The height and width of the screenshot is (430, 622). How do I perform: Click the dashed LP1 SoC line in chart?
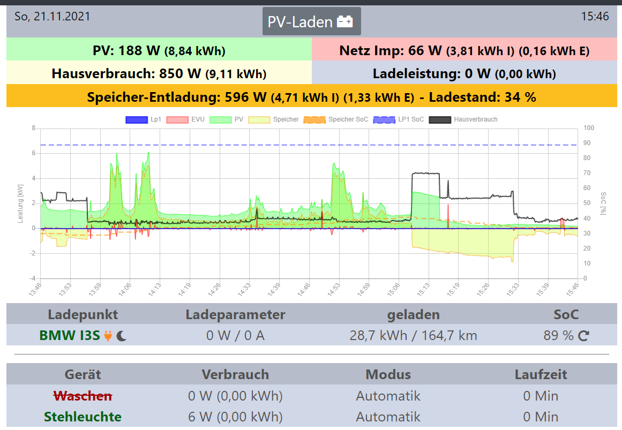coord(309,145)
